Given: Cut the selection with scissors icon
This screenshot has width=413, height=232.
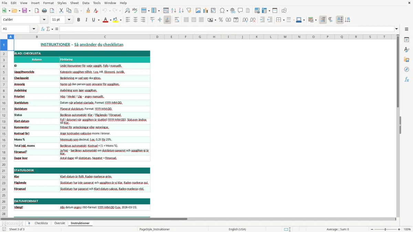Looking at the screenshot, I should pos(61,11).
